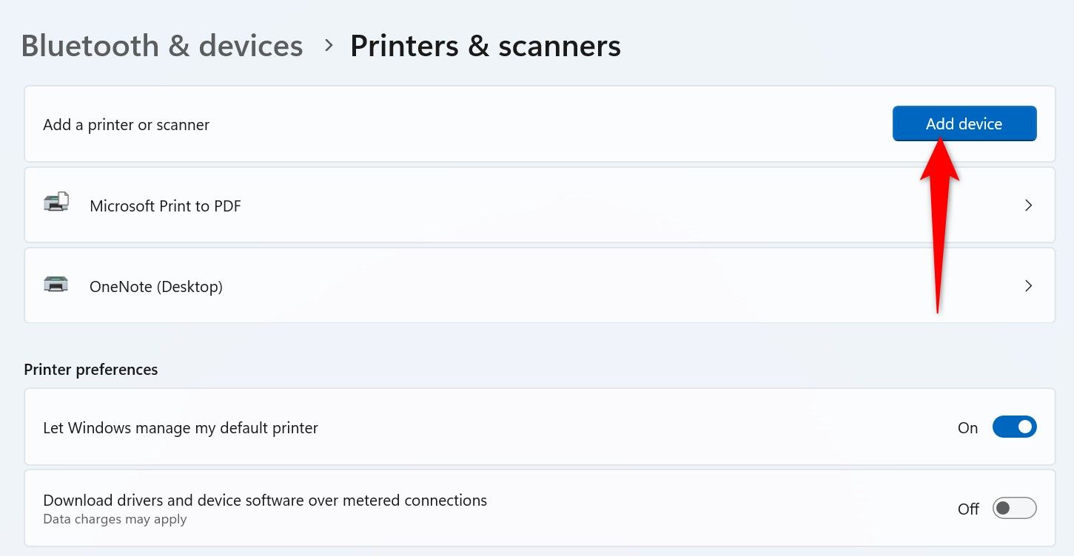Screen dimensions: 1074x556
Task: Click the Let Windows manage my default printer text
Action: point(181,428)
